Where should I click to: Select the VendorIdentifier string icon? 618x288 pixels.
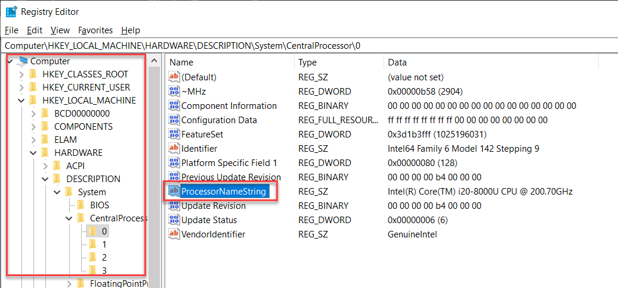174,234
